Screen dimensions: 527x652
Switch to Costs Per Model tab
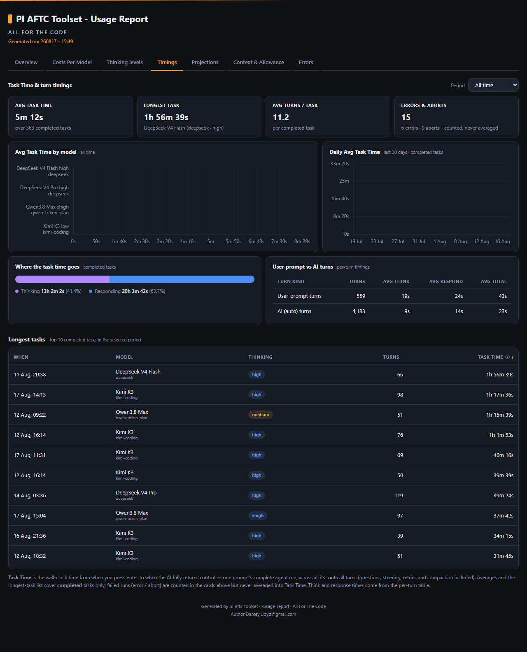(x=72, y=63)
